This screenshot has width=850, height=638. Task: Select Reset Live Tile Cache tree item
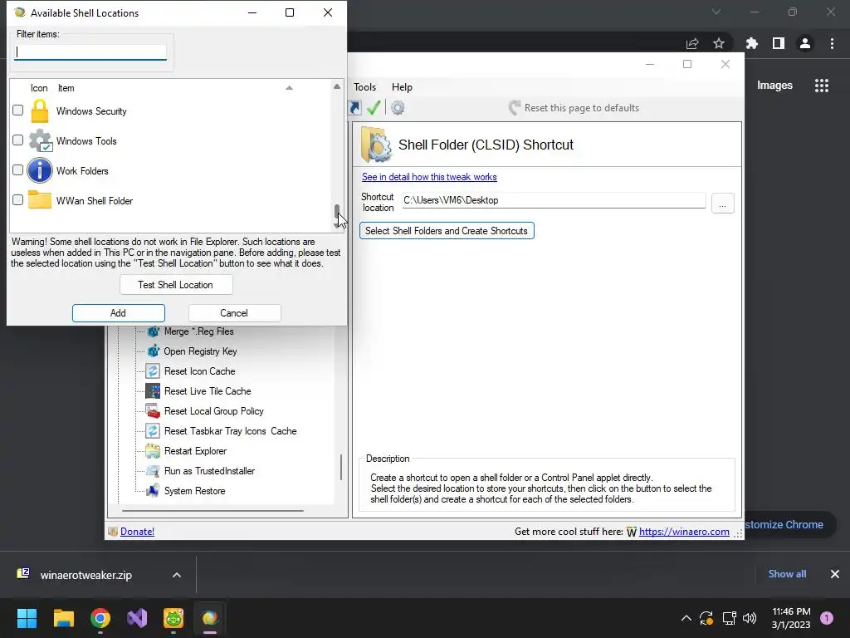pyautogui.click(x=208, y=391)
